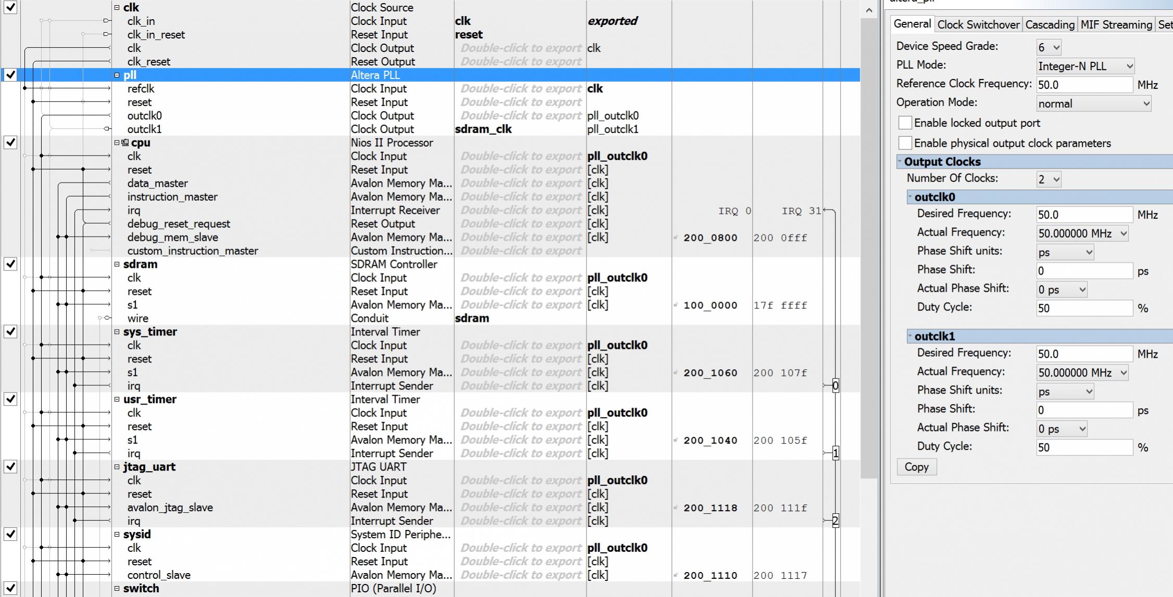Click the Nios II processor icon beside cpu
The width and height of the screenshot is (1173, 597).
coord(125,142)
